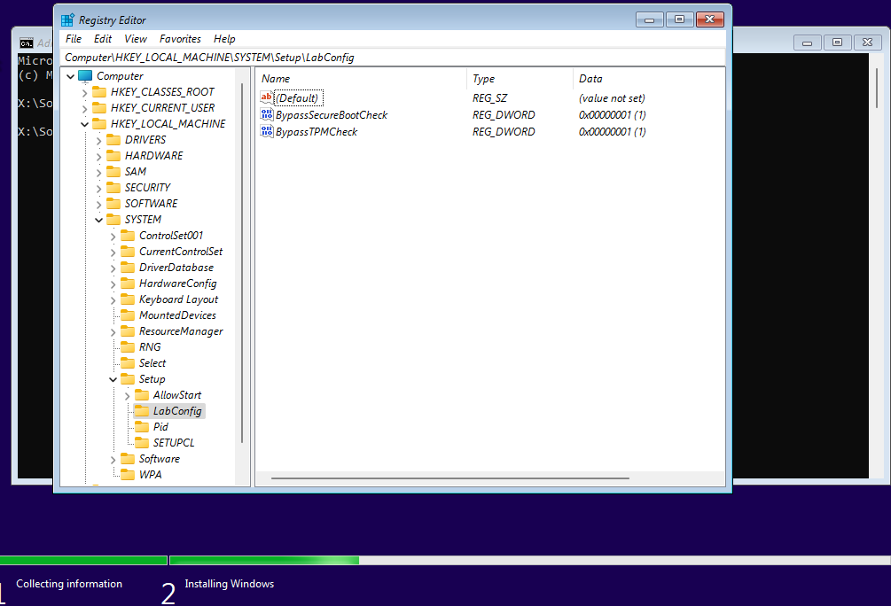
Task: Expand the Software key under SYSTEM
Action: (113, 458)
